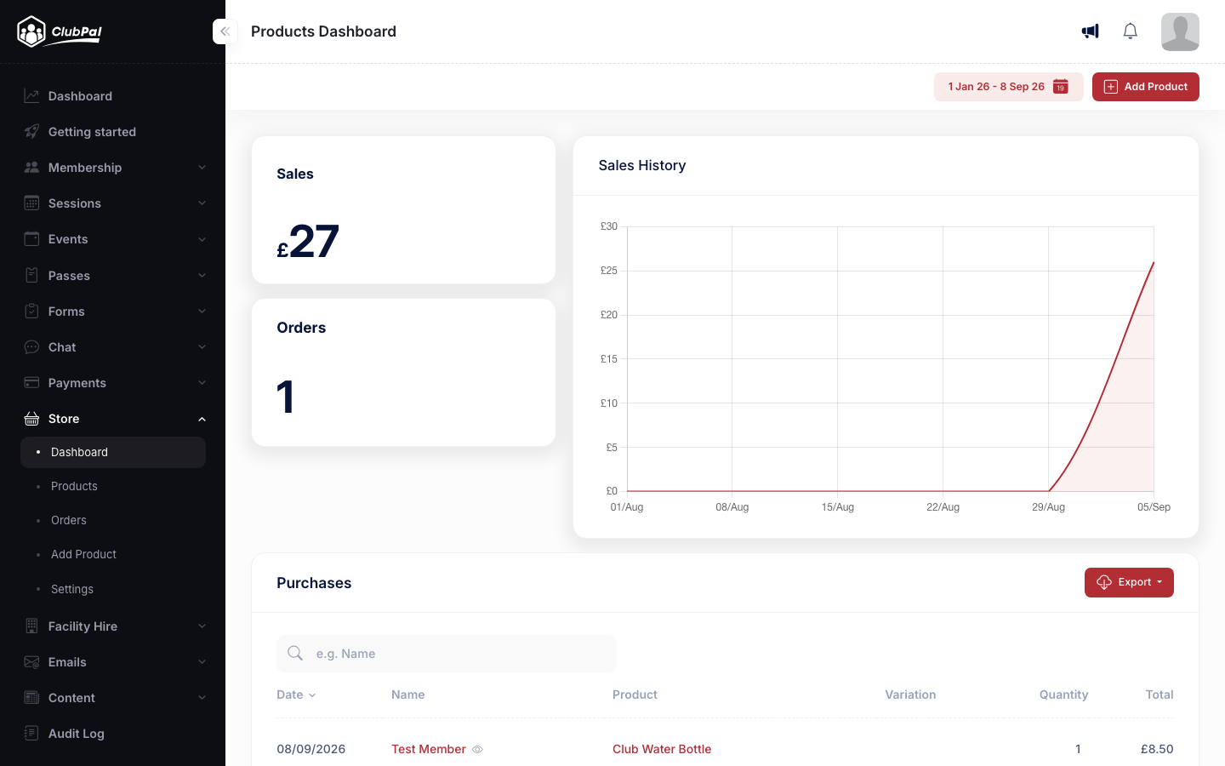Click the Emails envelope icon
Image resolution: width=1225 pixels, height=766 pixels.
click(x=31, y=662)
